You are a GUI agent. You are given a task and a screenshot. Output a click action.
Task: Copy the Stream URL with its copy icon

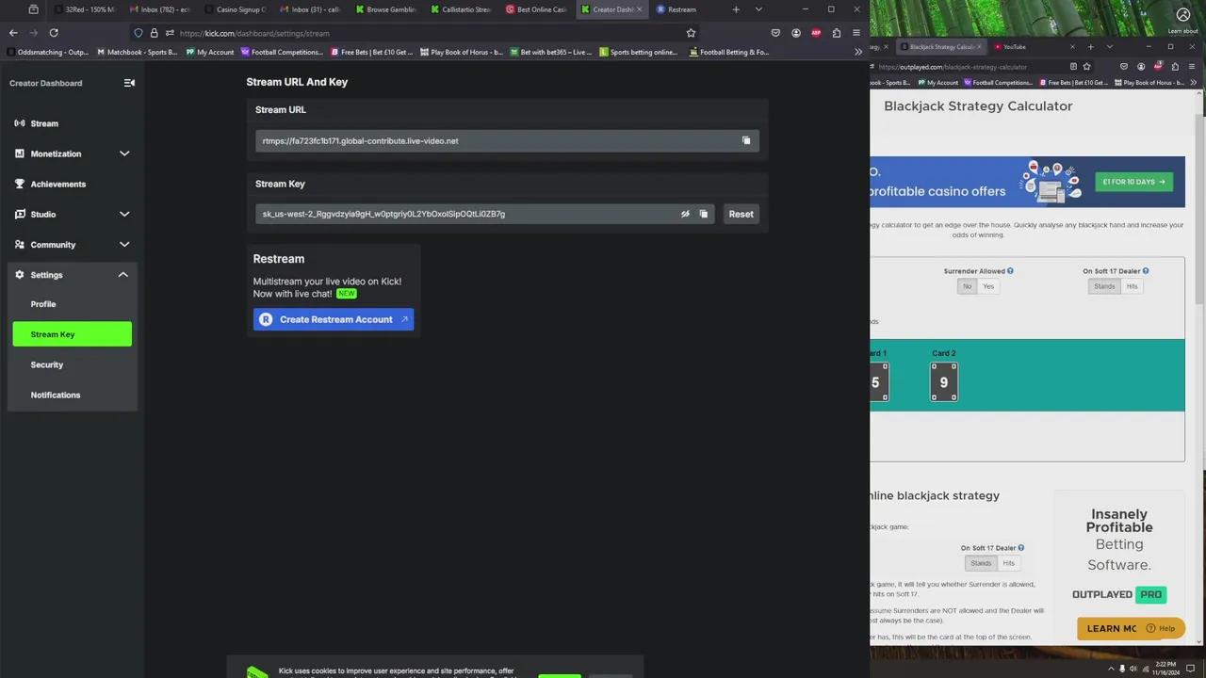click(x=746, y=141)
